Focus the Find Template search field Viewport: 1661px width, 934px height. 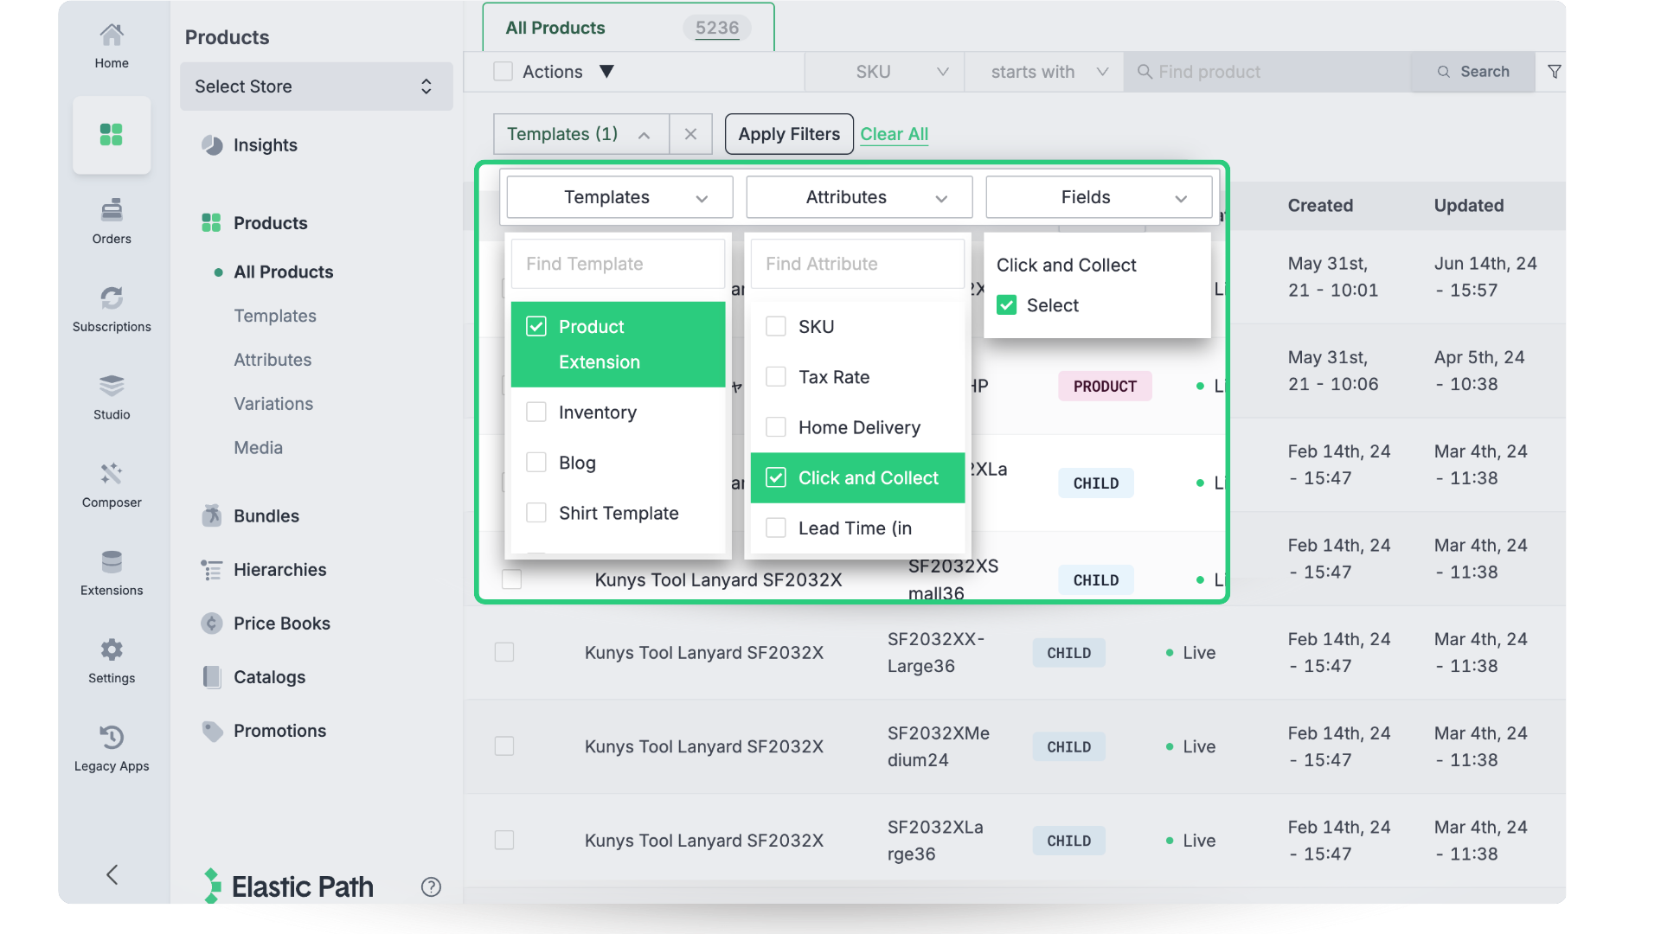[618, 264]
